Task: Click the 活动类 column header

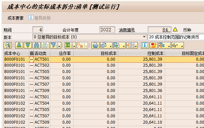Action: [x=42, y=53]
